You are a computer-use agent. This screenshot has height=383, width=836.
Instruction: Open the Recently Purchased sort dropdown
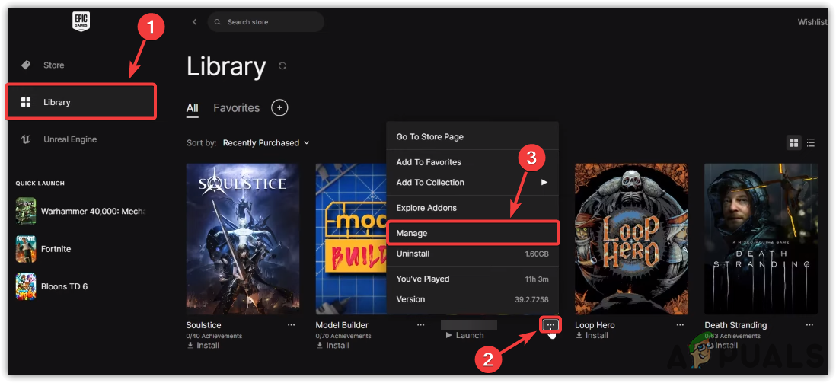(266, 143)
